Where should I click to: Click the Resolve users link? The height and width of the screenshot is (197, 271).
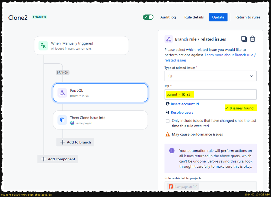coord(182,112)
